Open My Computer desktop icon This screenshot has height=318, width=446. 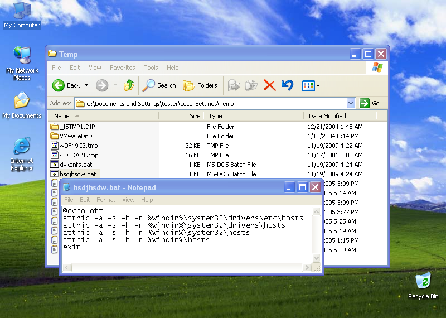click(x=22, y=15)
